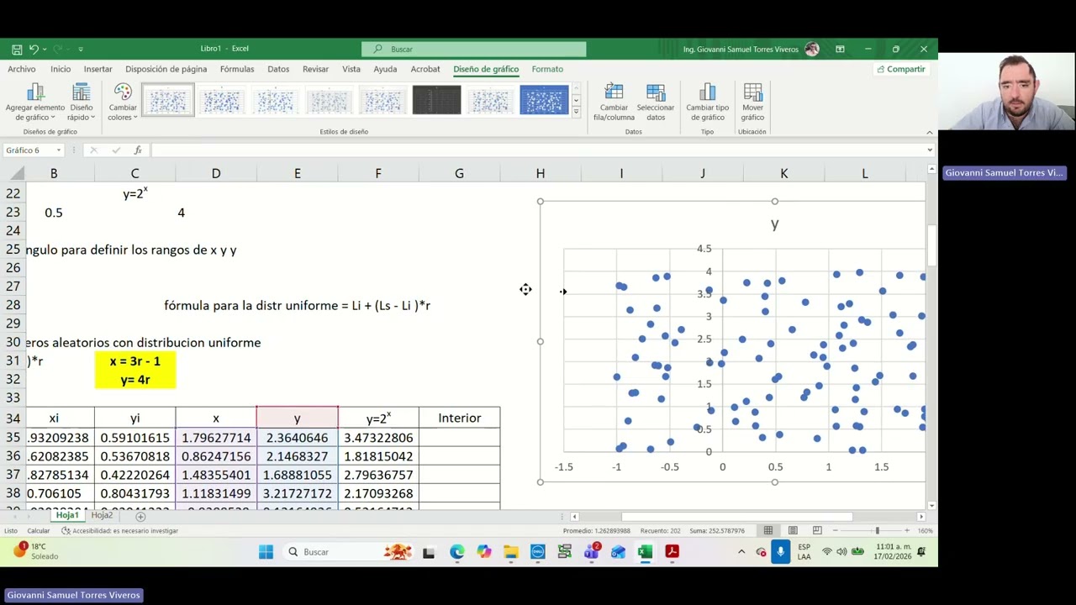Image resolution: width=1076 pixels, height=605 pixels.
Task: Open the Undo history dropdown arrow
Action: pyautogui.click(x=45, y=49)
